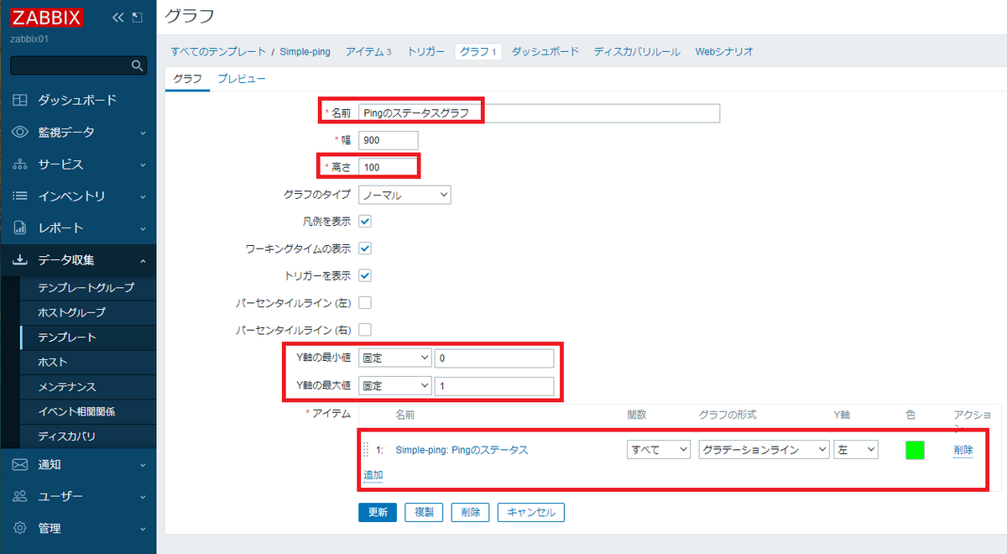The width and height of the screenshot is (1007, 554).
Task: Open the グラフのタイプ dropdown
Action: tap(405, 194)
